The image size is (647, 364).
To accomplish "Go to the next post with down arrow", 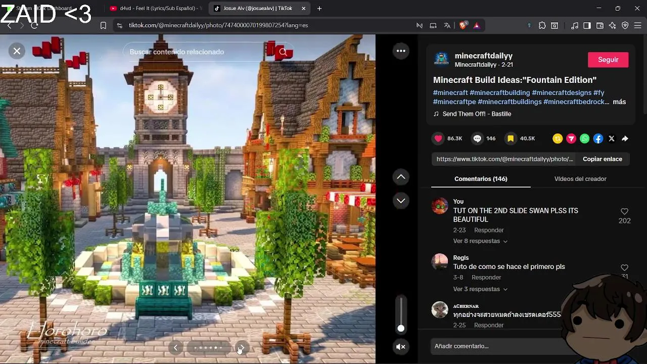I will [401, 201].
